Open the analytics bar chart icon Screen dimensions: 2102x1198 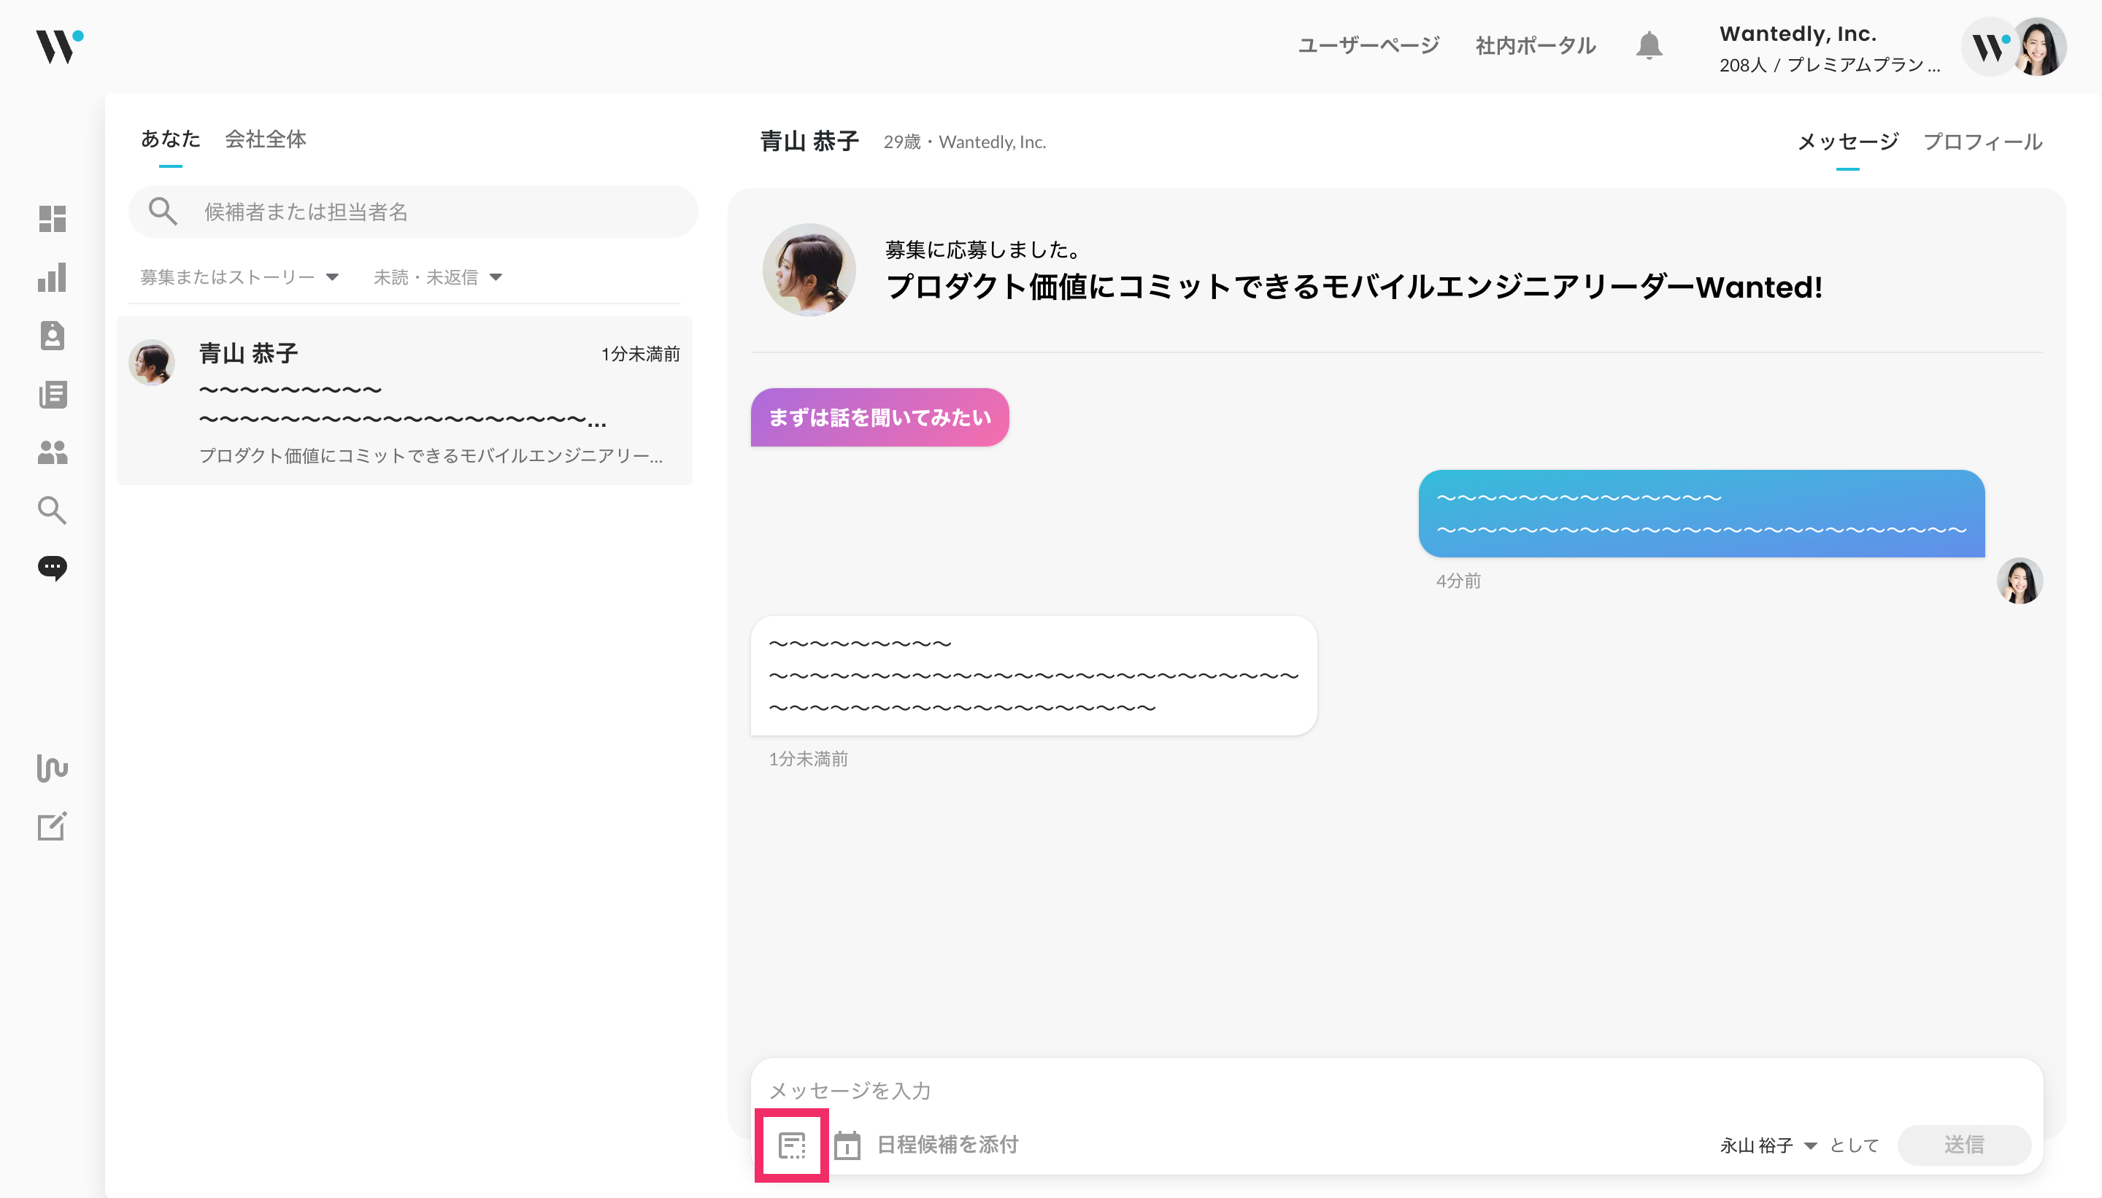(52, 277)
